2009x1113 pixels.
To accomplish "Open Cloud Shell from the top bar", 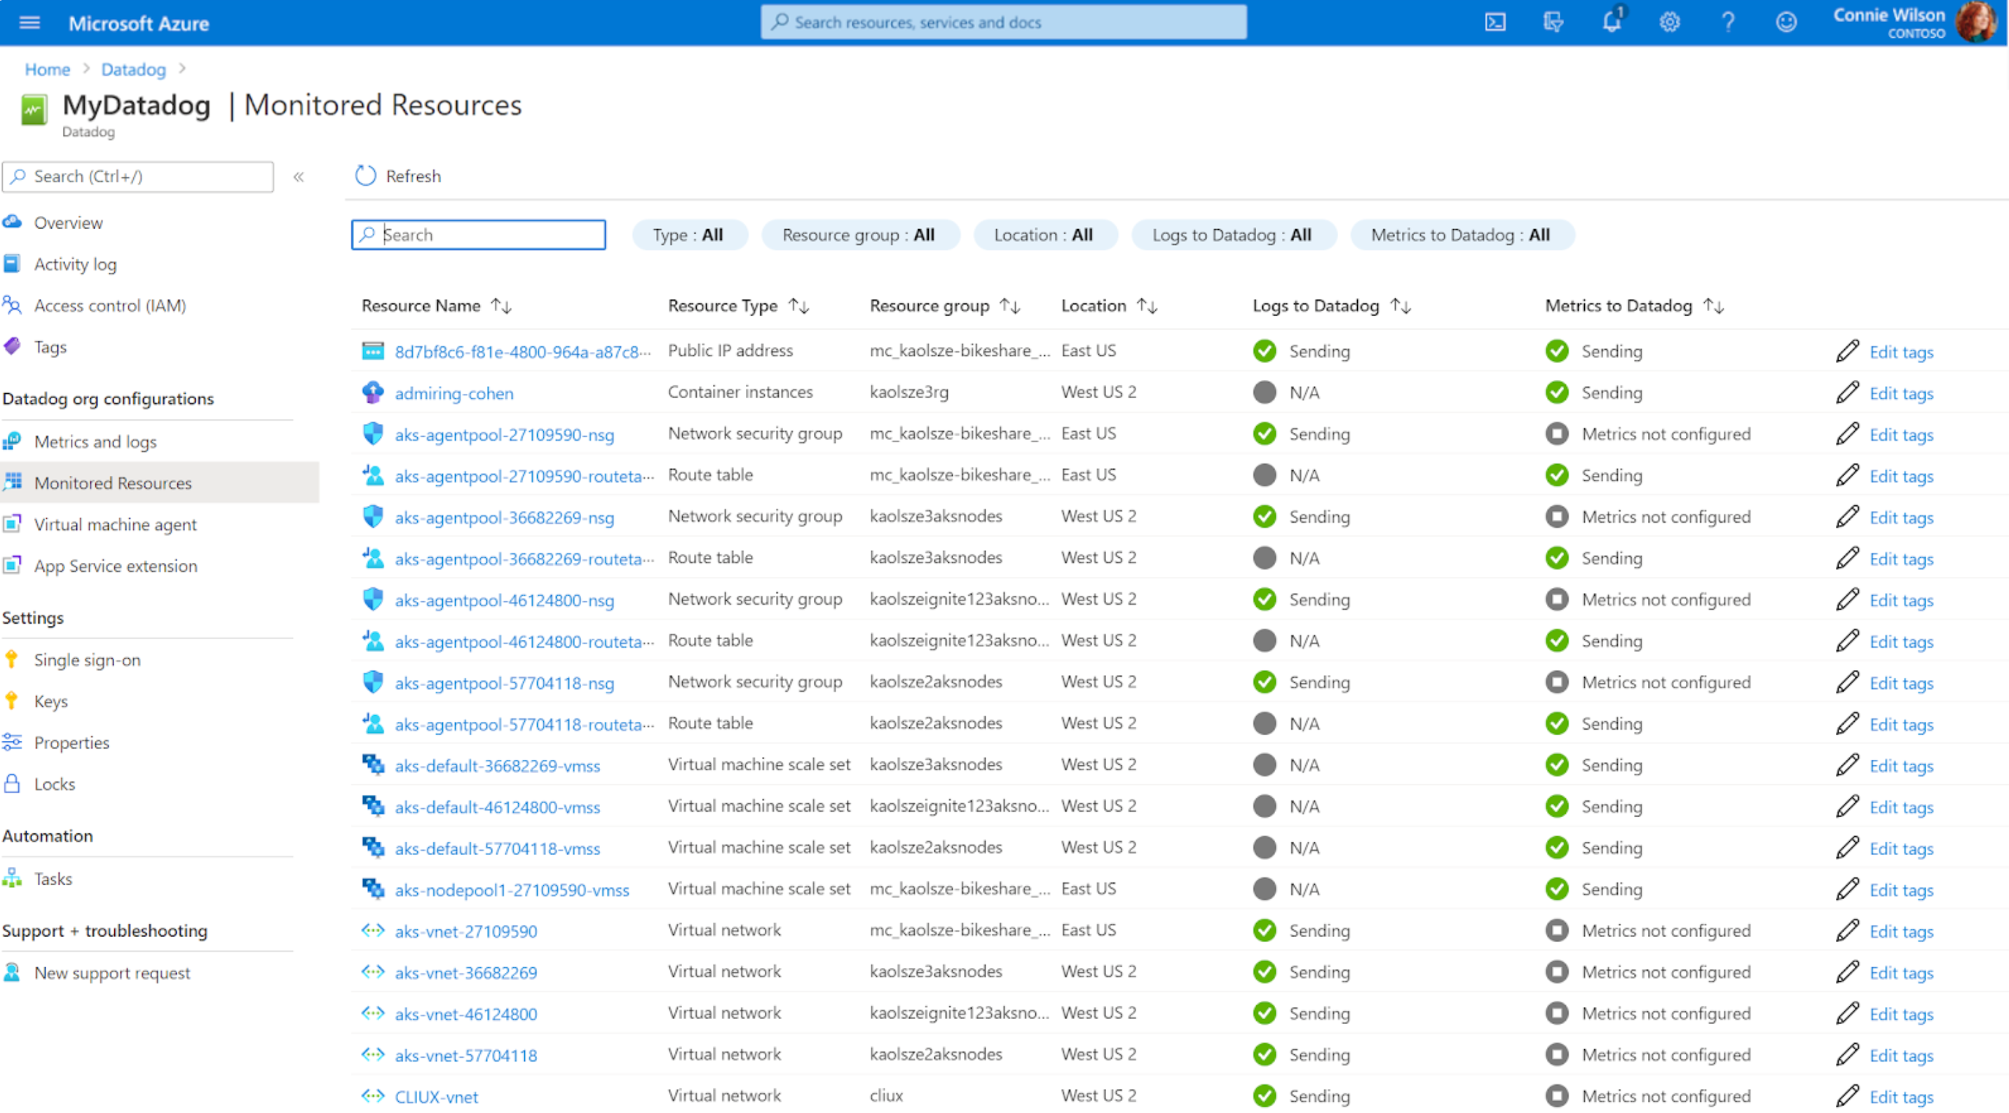I will click(1495, 22).
